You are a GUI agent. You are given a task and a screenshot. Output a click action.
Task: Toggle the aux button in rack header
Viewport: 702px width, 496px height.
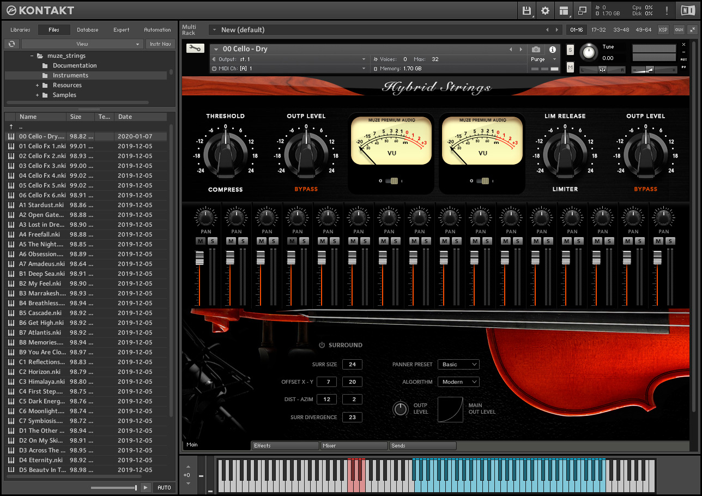coord(679,30)
